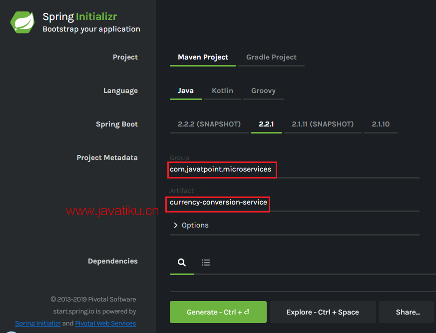Choose Kotlin as the language

[x=222, y=91]
